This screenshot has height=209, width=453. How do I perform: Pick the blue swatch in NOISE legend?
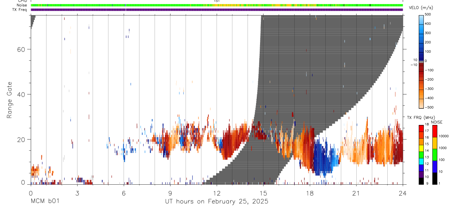[x=434, y=167]
